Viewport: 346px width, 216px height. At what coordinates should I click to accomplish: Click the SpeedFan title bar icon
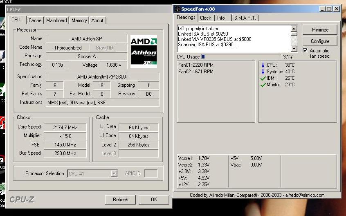point(177,9)
